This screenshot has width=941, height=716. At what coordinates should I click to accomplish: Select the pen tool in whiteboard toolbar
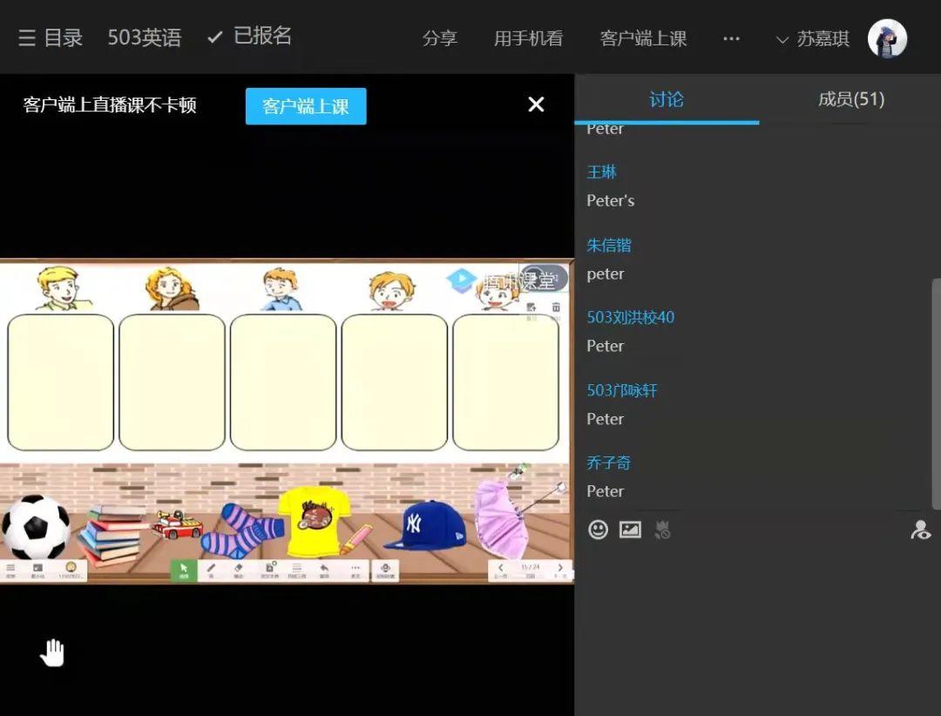[211, 570]
